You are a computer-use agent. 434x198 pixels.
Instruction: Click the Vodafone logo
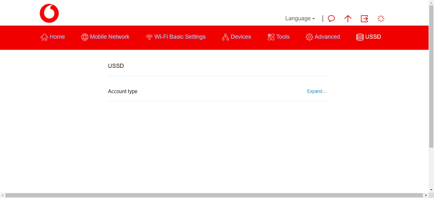pyautogui.click(x=49, y=13)
